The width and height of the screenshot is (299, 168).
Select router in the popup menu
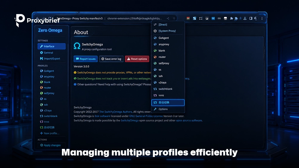(x=168, y=57)
